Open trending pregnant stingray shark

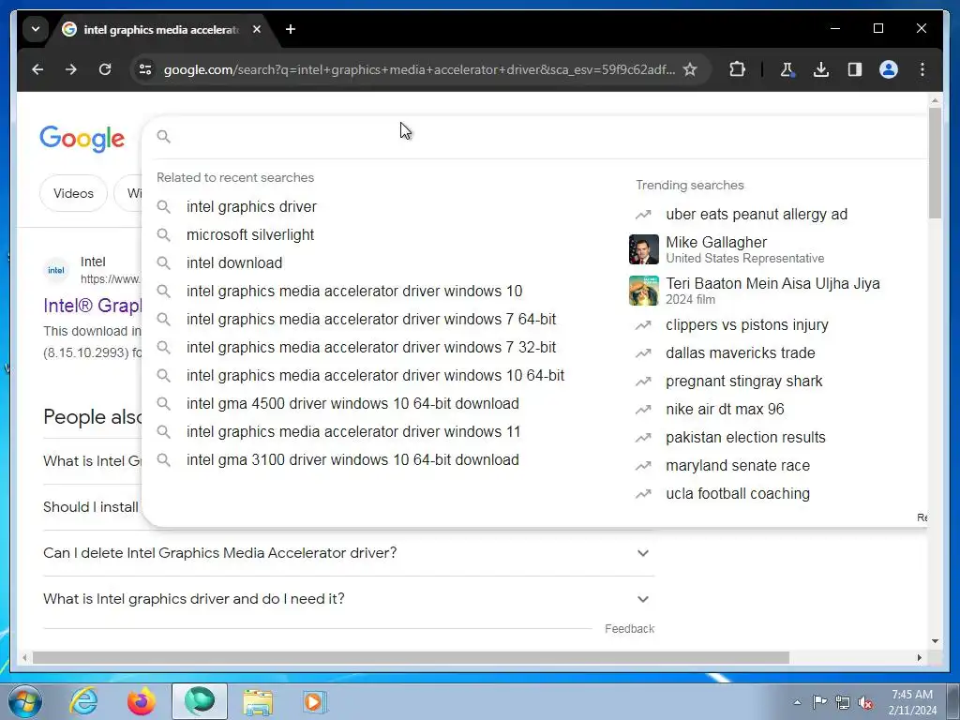[x=743, y=382]
